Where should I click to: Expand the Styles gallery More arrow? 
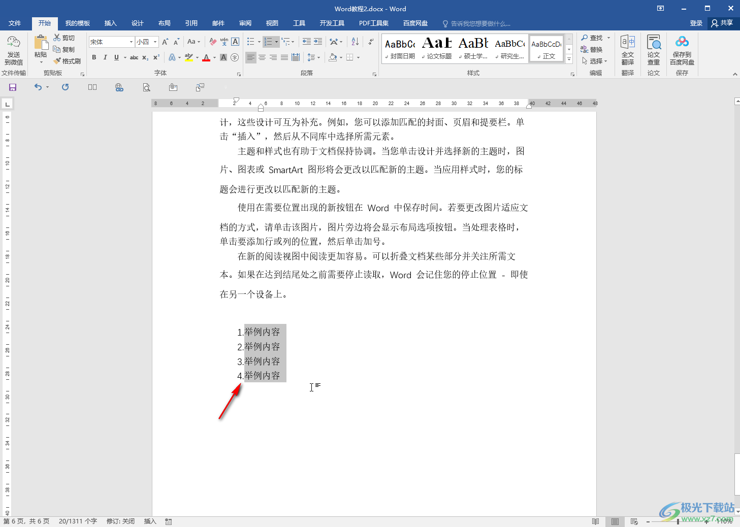pos(569,59)
